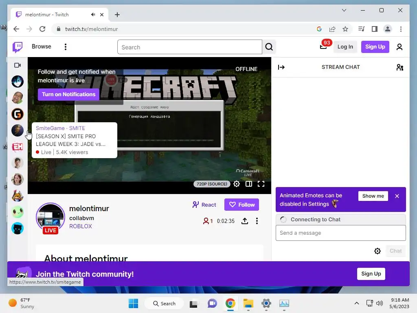The image size is (417, 313).
Task: Open channel more options three dots
Action: pyautogui.click(x=257, y=221)
